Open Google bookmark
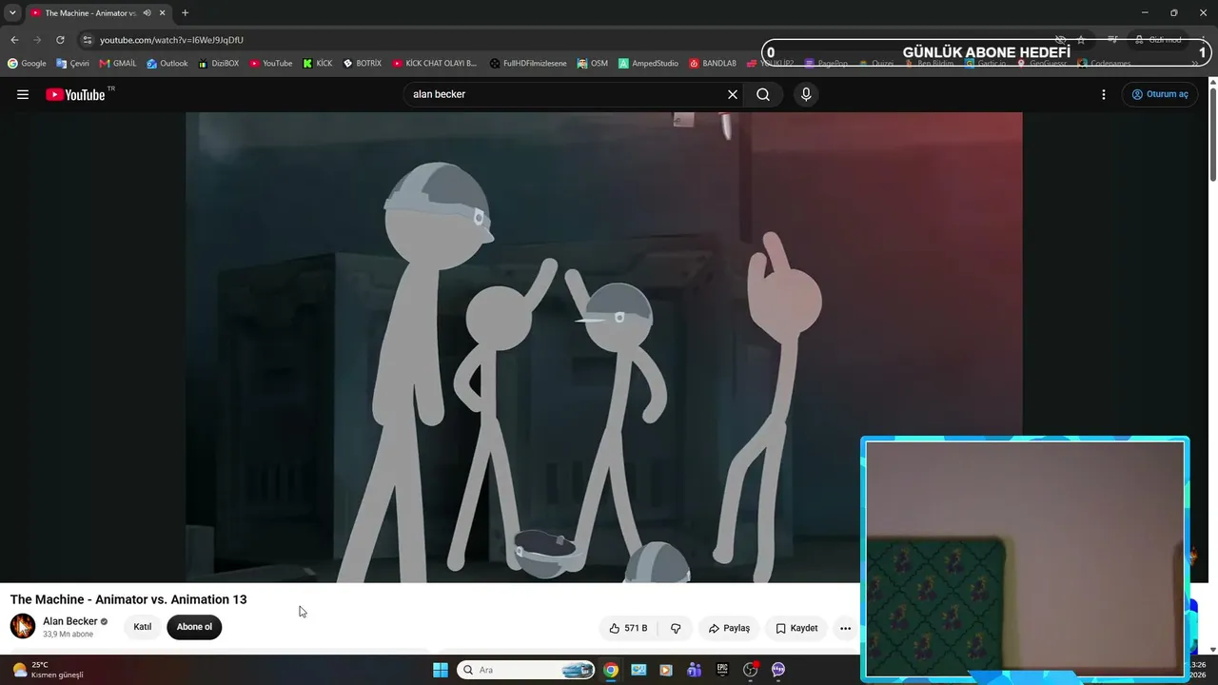This screenshot has width=1218, height=685. point(27,64)
